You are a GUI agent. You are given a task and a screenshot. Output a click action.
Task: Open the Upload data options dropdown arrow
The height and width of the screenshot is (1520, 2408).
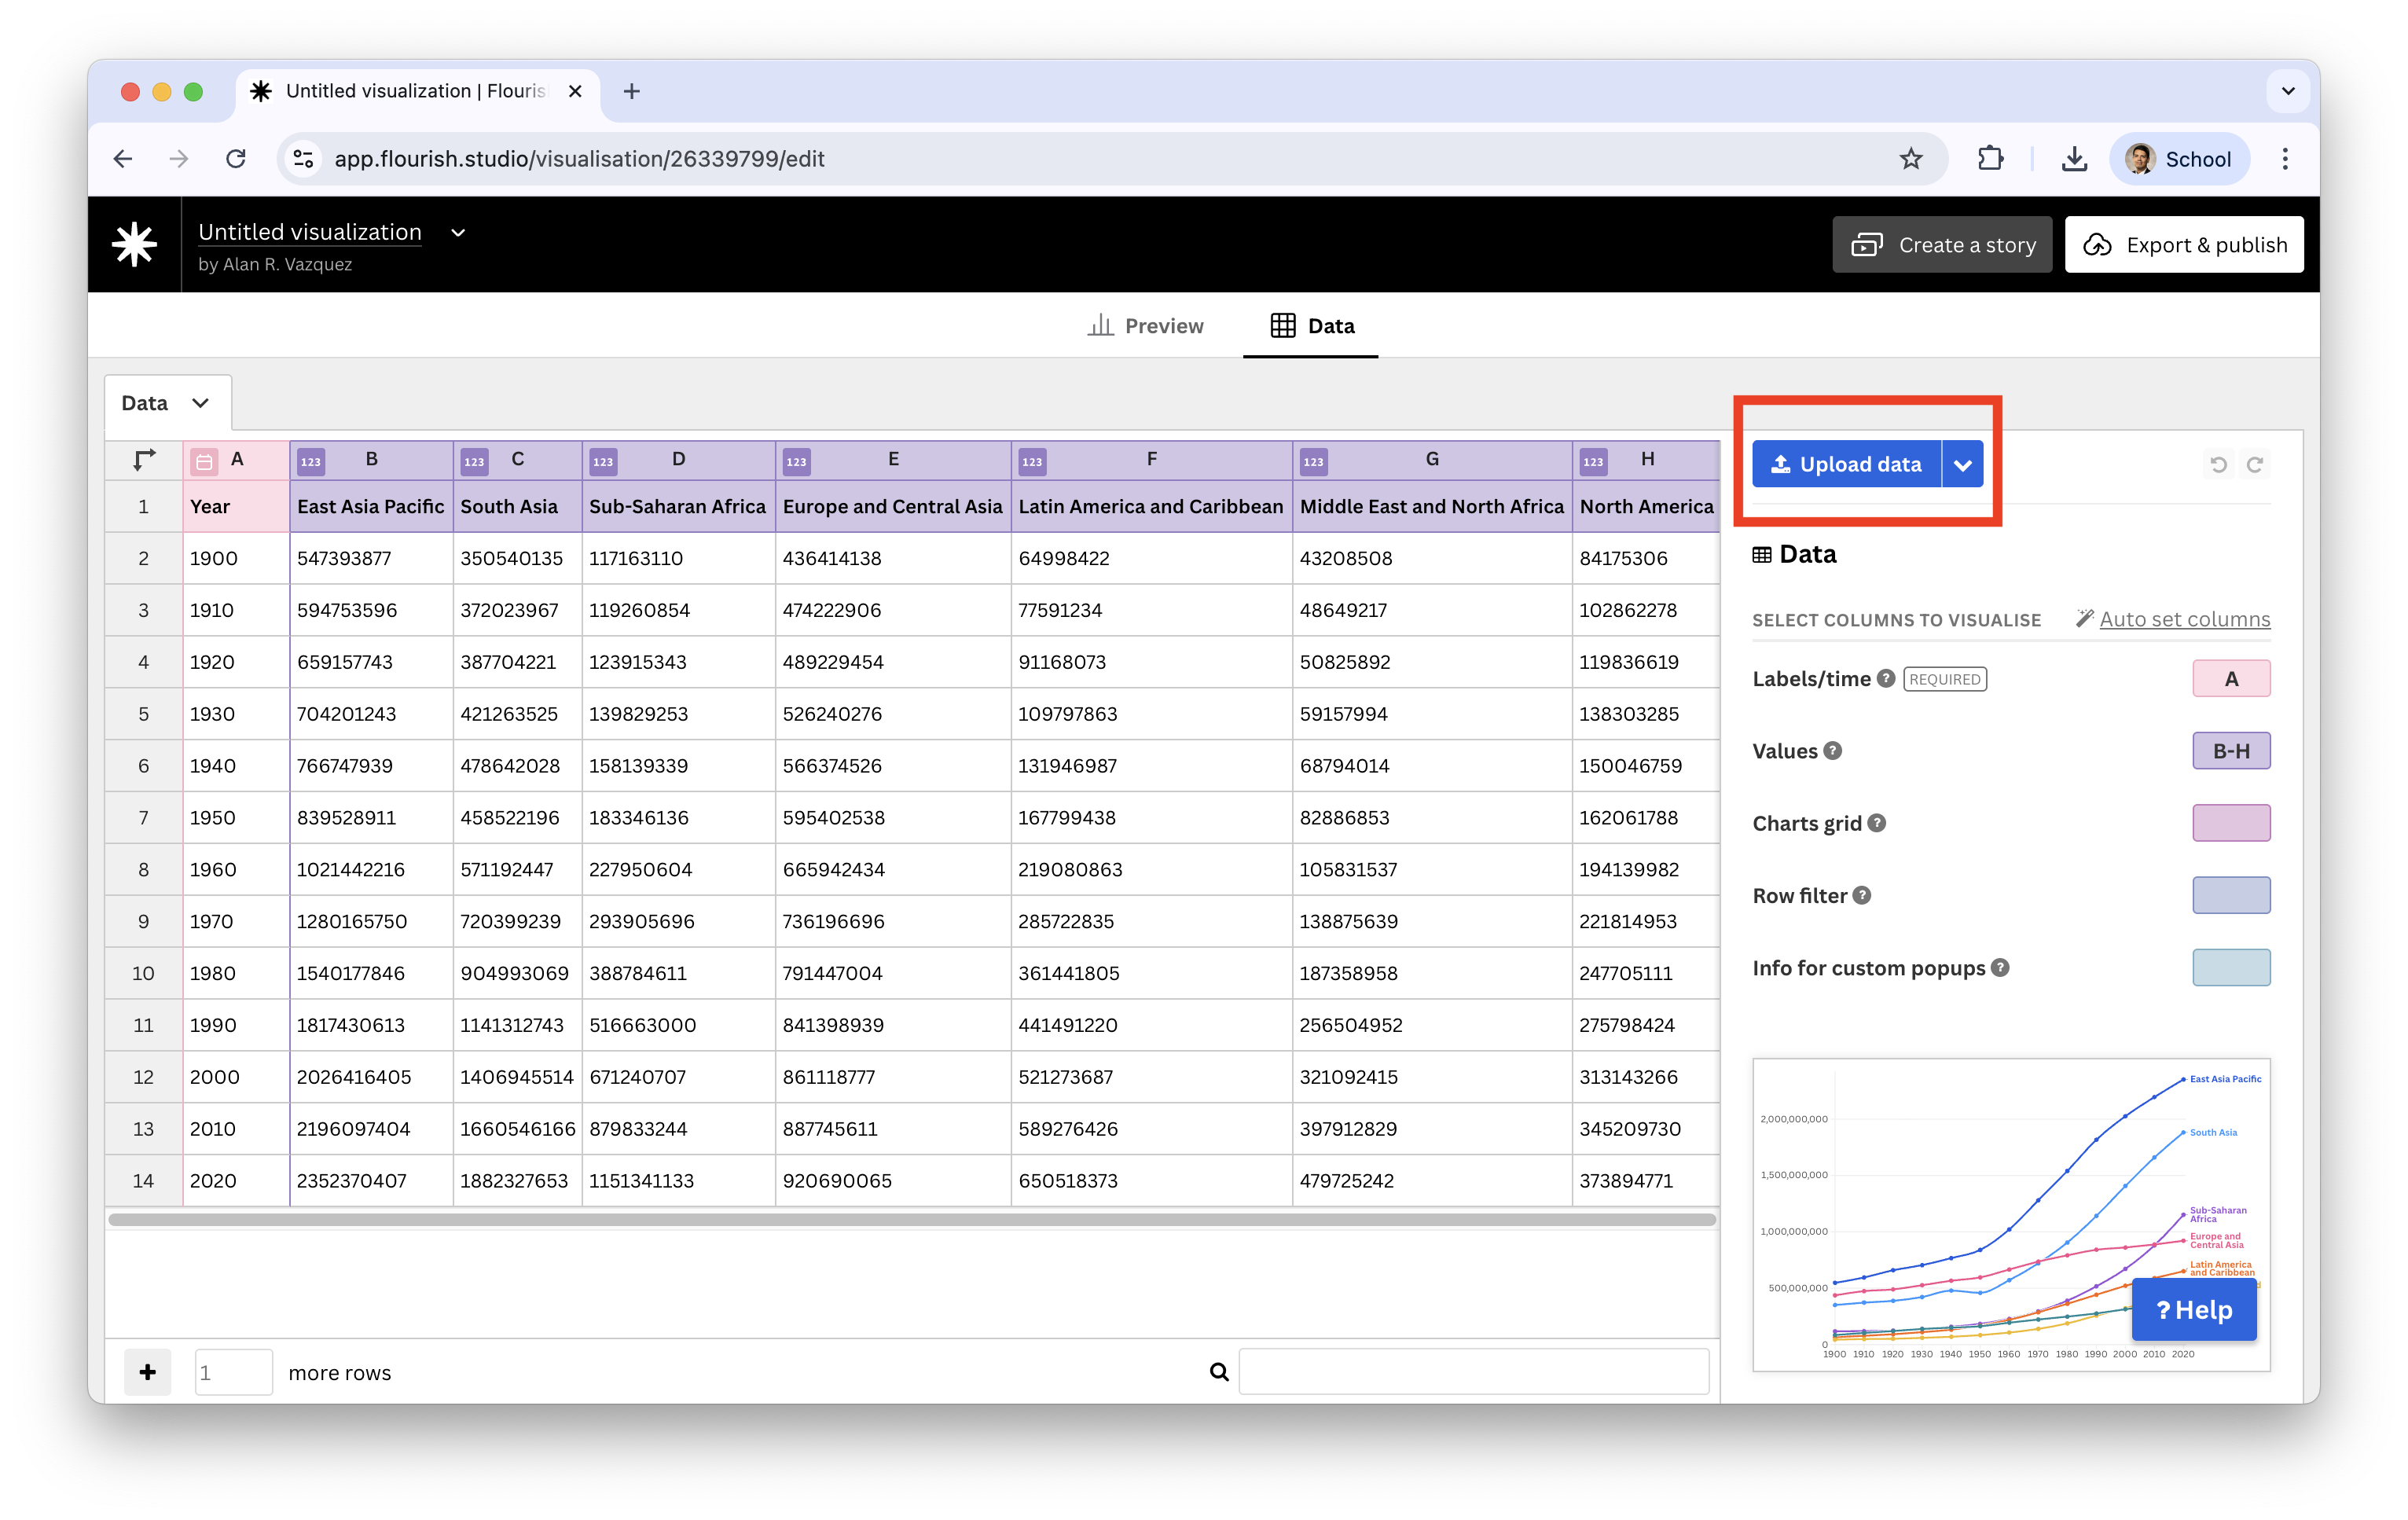[x=1962, y=464]
